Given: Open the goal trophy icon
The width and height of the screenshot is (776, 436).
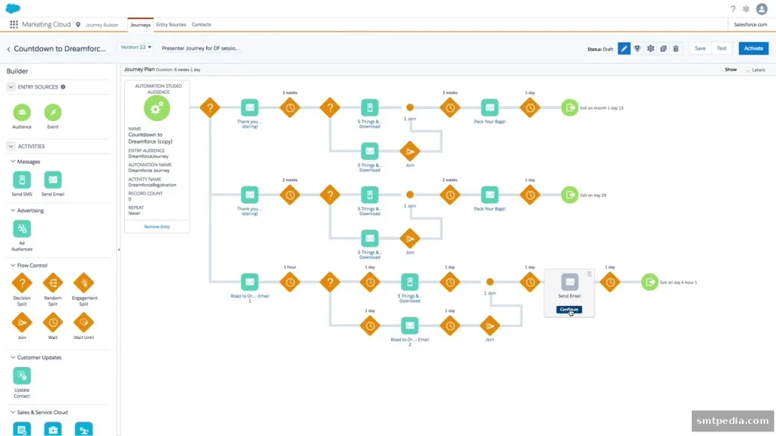Looking at the screenshot, I should pyautogui.click(x=637, y=48).
